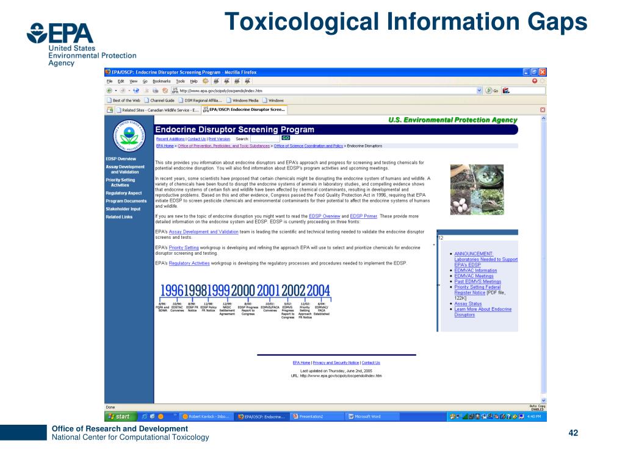Click the wildlife photo collage image
Image resolution: width=625 pixels, height=468 pixels.
(x=477, y=190)
